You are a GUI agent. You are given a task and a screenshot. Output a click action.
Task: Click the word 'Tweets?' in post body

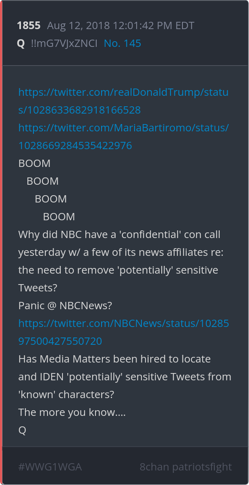38,288
